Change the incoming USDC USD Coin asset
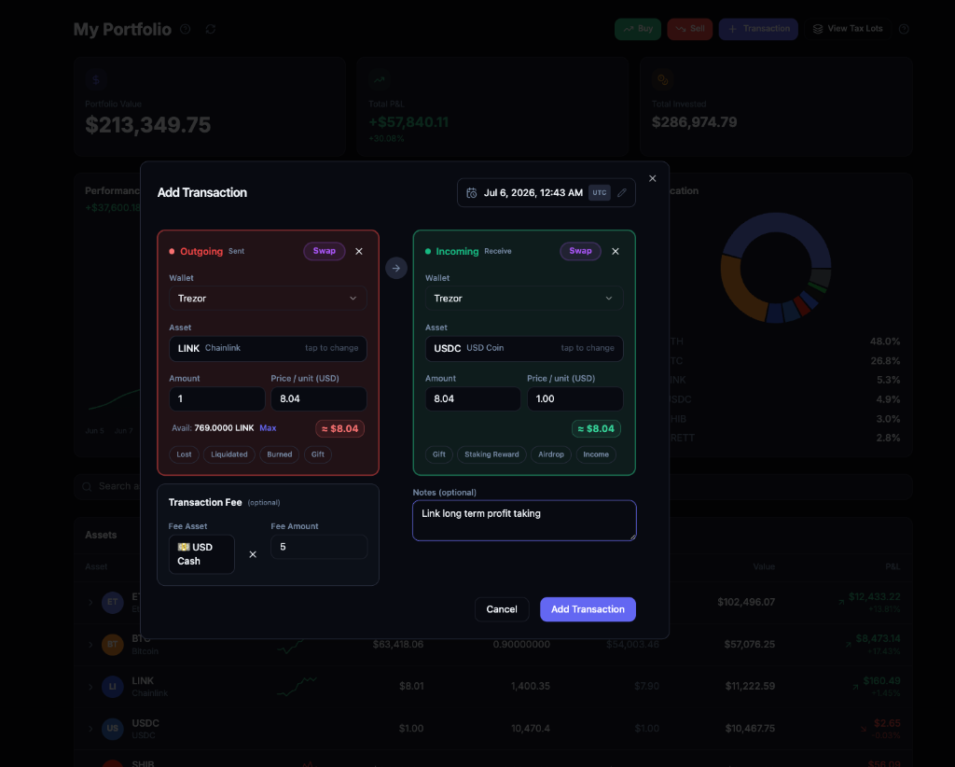This screenshot has width=955, height=767. pos(524,348)
